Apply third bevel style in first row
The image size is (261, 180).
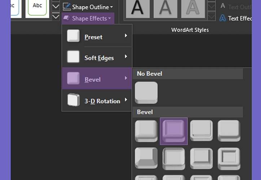202,131
